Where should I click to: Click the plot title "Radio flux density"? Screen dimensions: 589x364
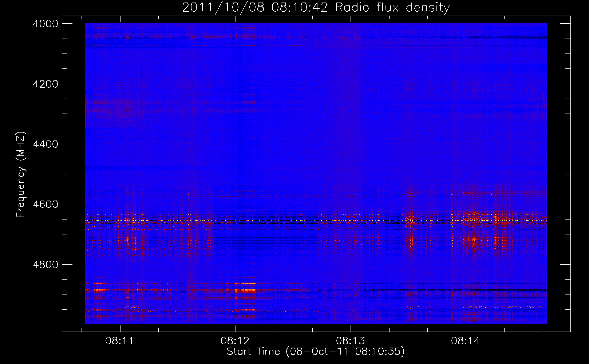pyautogui.click(x=392, y=8)
